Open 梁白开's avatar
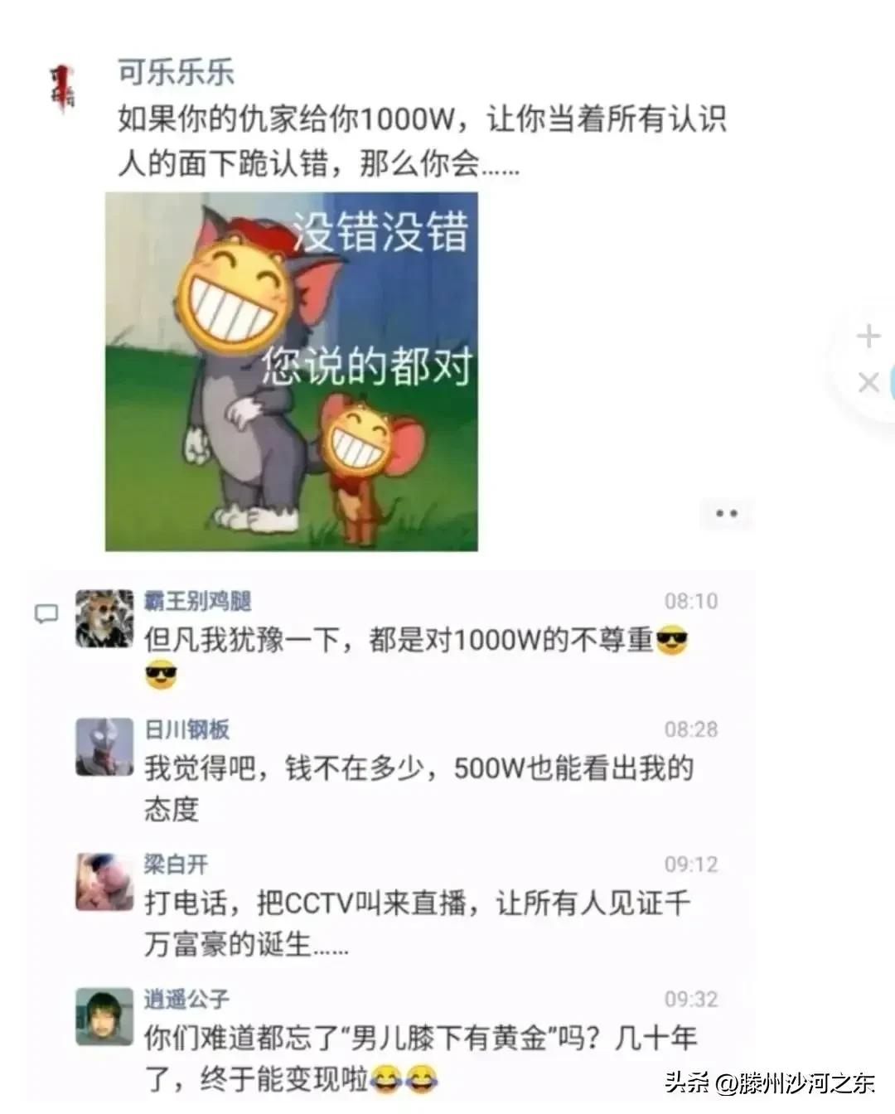This screenshot has width=895, height=1114. pyautogui.click(x=104, y=882)
